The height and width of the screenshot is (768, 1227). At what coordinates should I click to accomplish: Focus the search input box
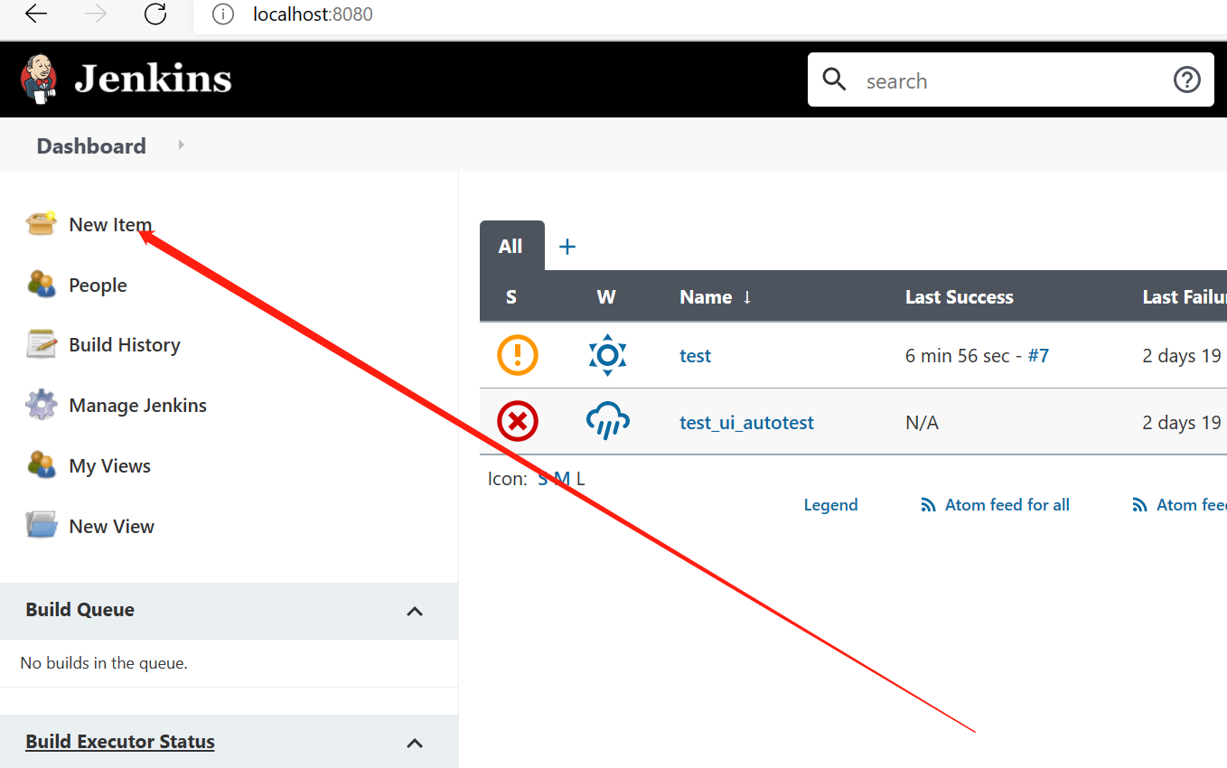coord(1010,80)
